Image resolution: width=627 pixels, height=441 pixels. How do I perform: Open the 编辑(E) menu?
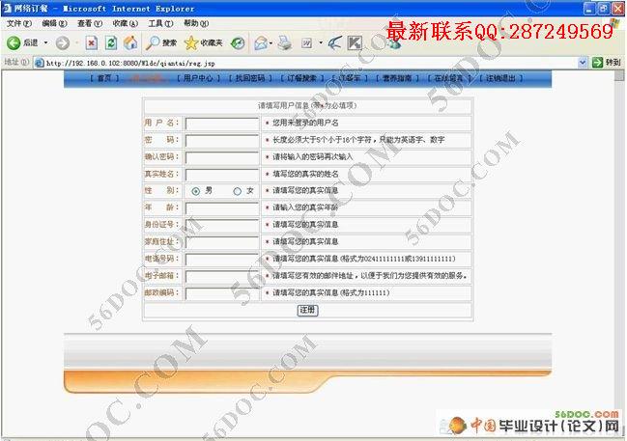pos(54,23)
